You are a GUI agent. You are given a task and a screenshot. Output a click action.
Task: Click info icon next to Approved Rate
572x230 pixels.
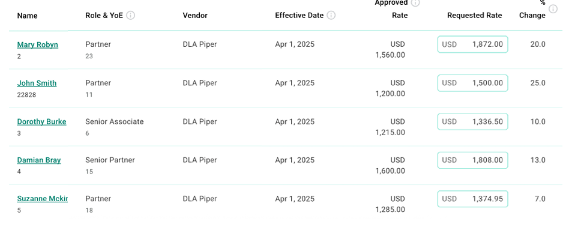click(x=415, y=3)
